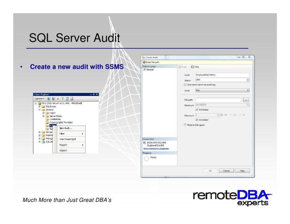
Task: Click the Security folder icon
Action: tap(43, 110)
